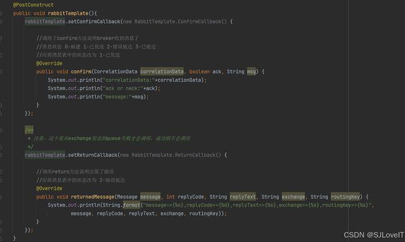Click the comment line mentioning broker
Image resolution: width=405 pixels, height=242 pixels.
pos(88,38)
